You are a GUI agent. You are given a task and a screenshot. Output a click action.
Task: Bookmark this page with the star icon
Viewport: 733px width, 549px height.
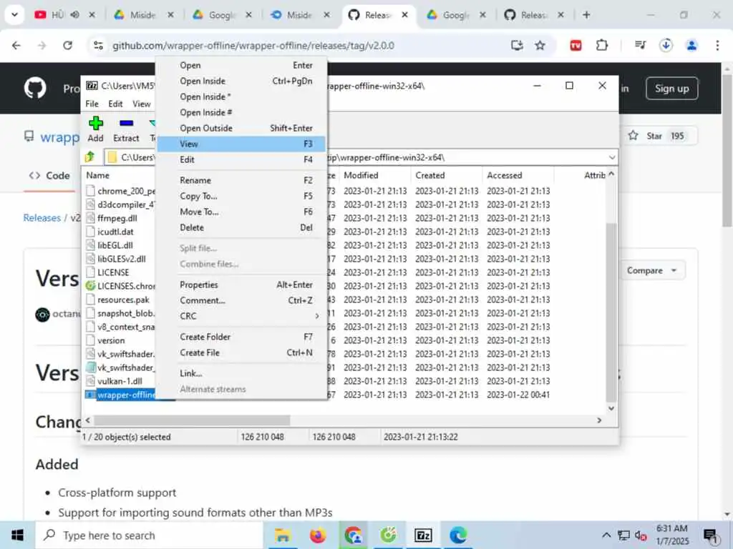(x=540, y=45)
